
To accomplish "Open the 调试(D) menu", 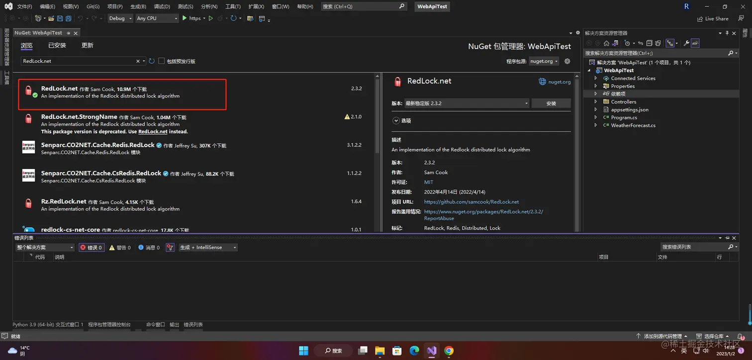I will [x=162, y=6].
